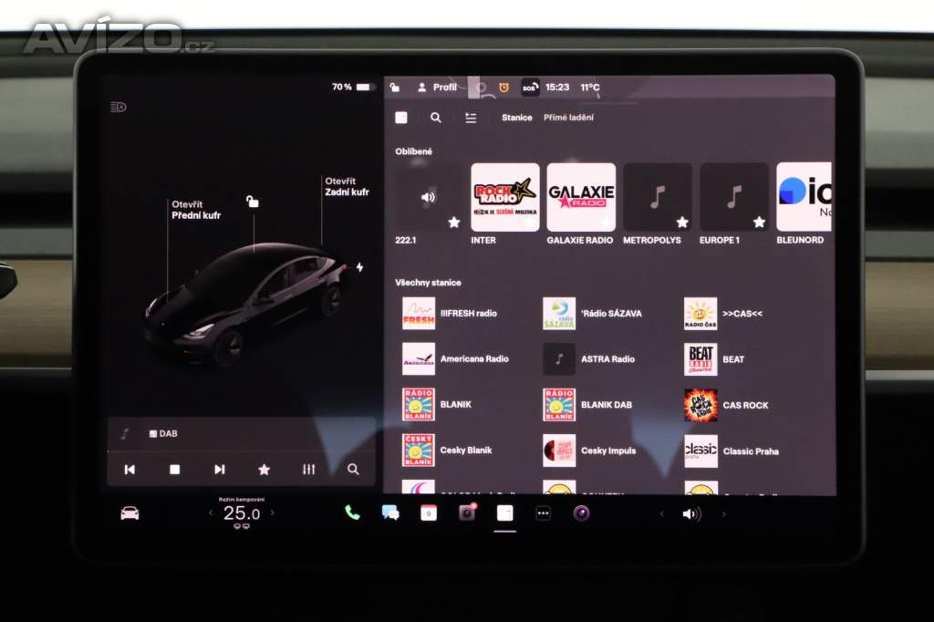This screenshot has width=934, height=622.
Task: Open the equalizer audio settings
Action: click(308, 469)
